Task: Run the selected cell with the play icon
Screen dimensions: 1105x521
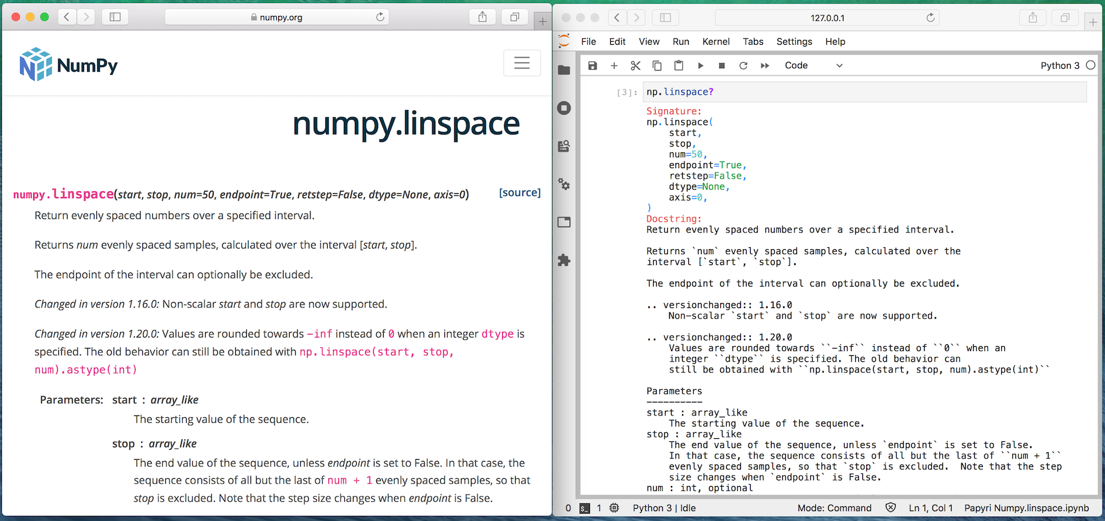Action: pyautogui.click(x=700, y=66)
